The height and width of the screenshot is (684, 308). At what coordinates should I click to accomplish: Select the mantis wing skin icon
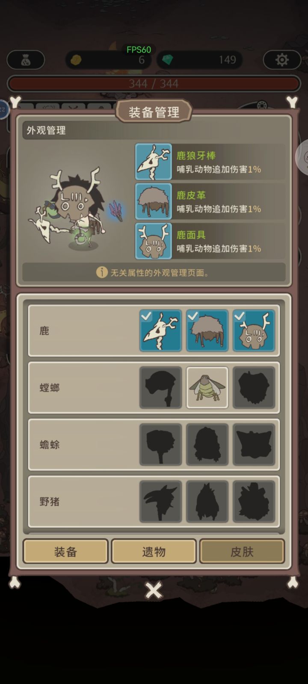(x=207, y=387)
